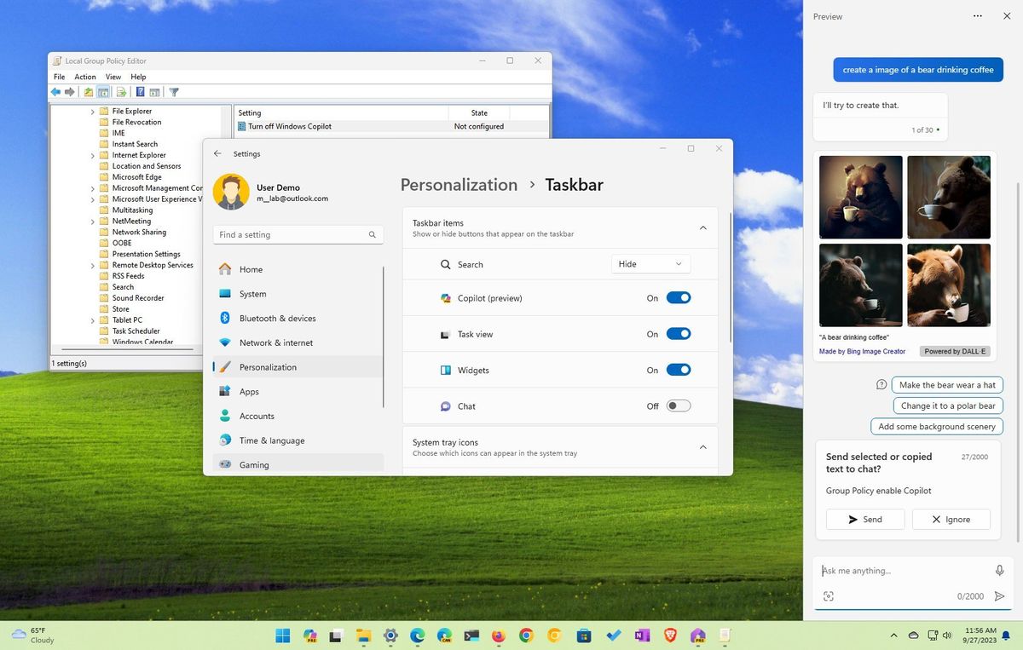Collapse the Taskbar items section
Screen dimensions: 1023x650
(x=702, y=227)
